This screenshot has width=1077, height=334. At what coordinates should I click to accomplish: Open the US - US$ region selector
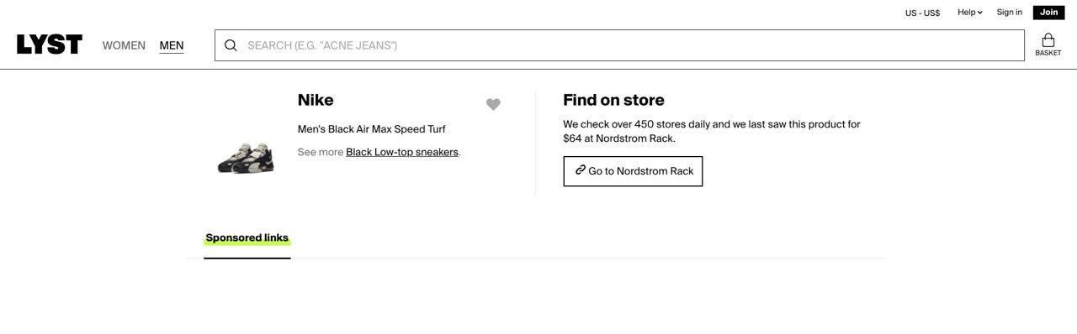[x=922, y=13]
